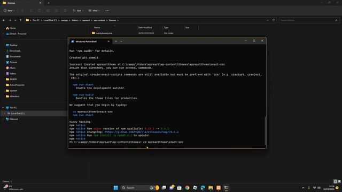
Task: Open Home in the navigation pane
Action: click(11, 28)
